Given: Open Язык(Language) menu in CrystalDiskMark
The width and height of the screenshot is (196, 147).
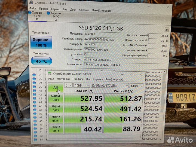Looking at the screenshot, I should (x=114, y=79).
